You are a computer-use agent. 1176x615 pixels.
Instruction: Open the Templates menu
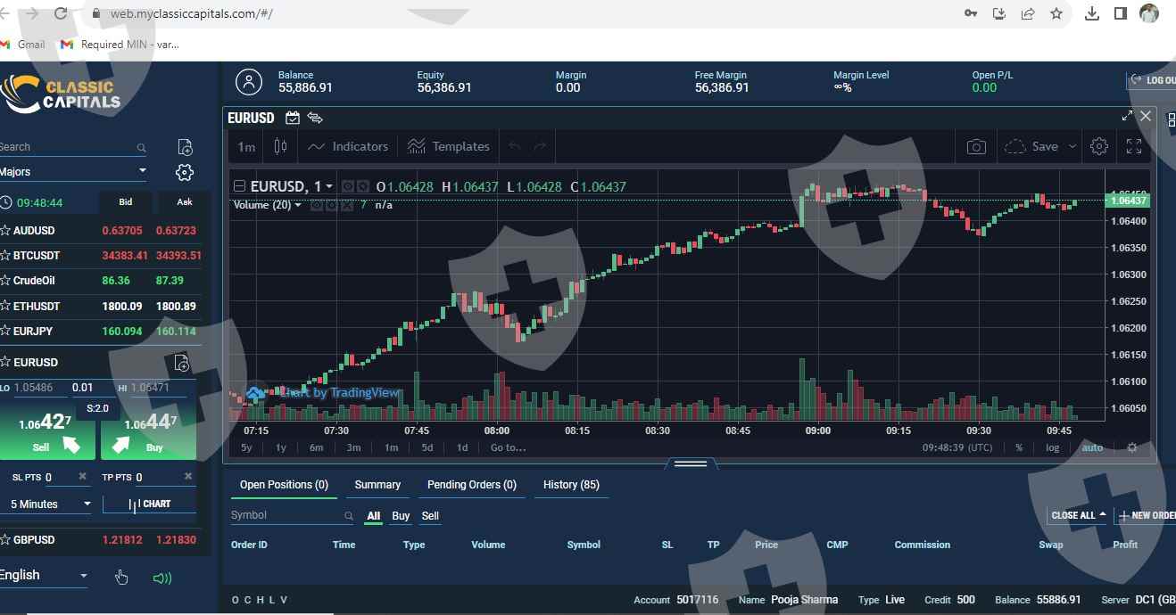click(x=449, y=146)
